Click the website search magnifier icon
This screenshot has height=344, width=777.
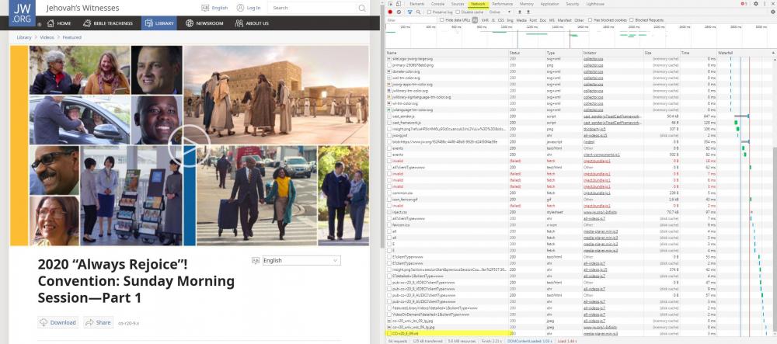[363, 8]
